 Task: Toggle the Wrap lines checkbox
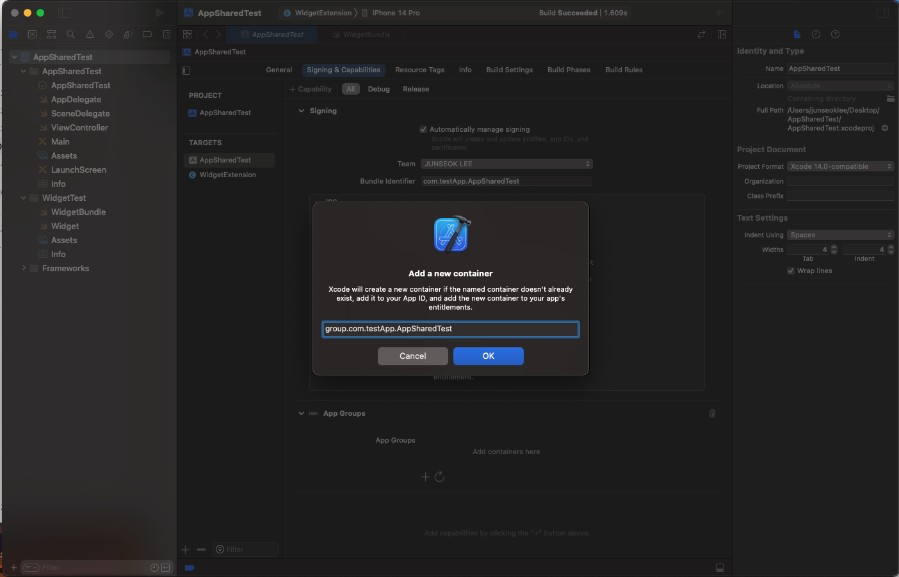(x=791, y=271)
